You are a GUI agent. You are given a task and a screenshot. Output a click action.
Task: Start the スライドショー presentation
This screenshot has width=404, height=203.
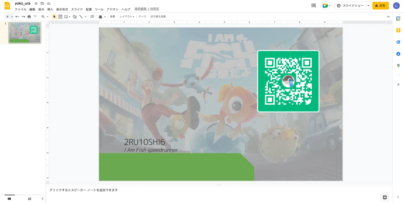point(350,6)
